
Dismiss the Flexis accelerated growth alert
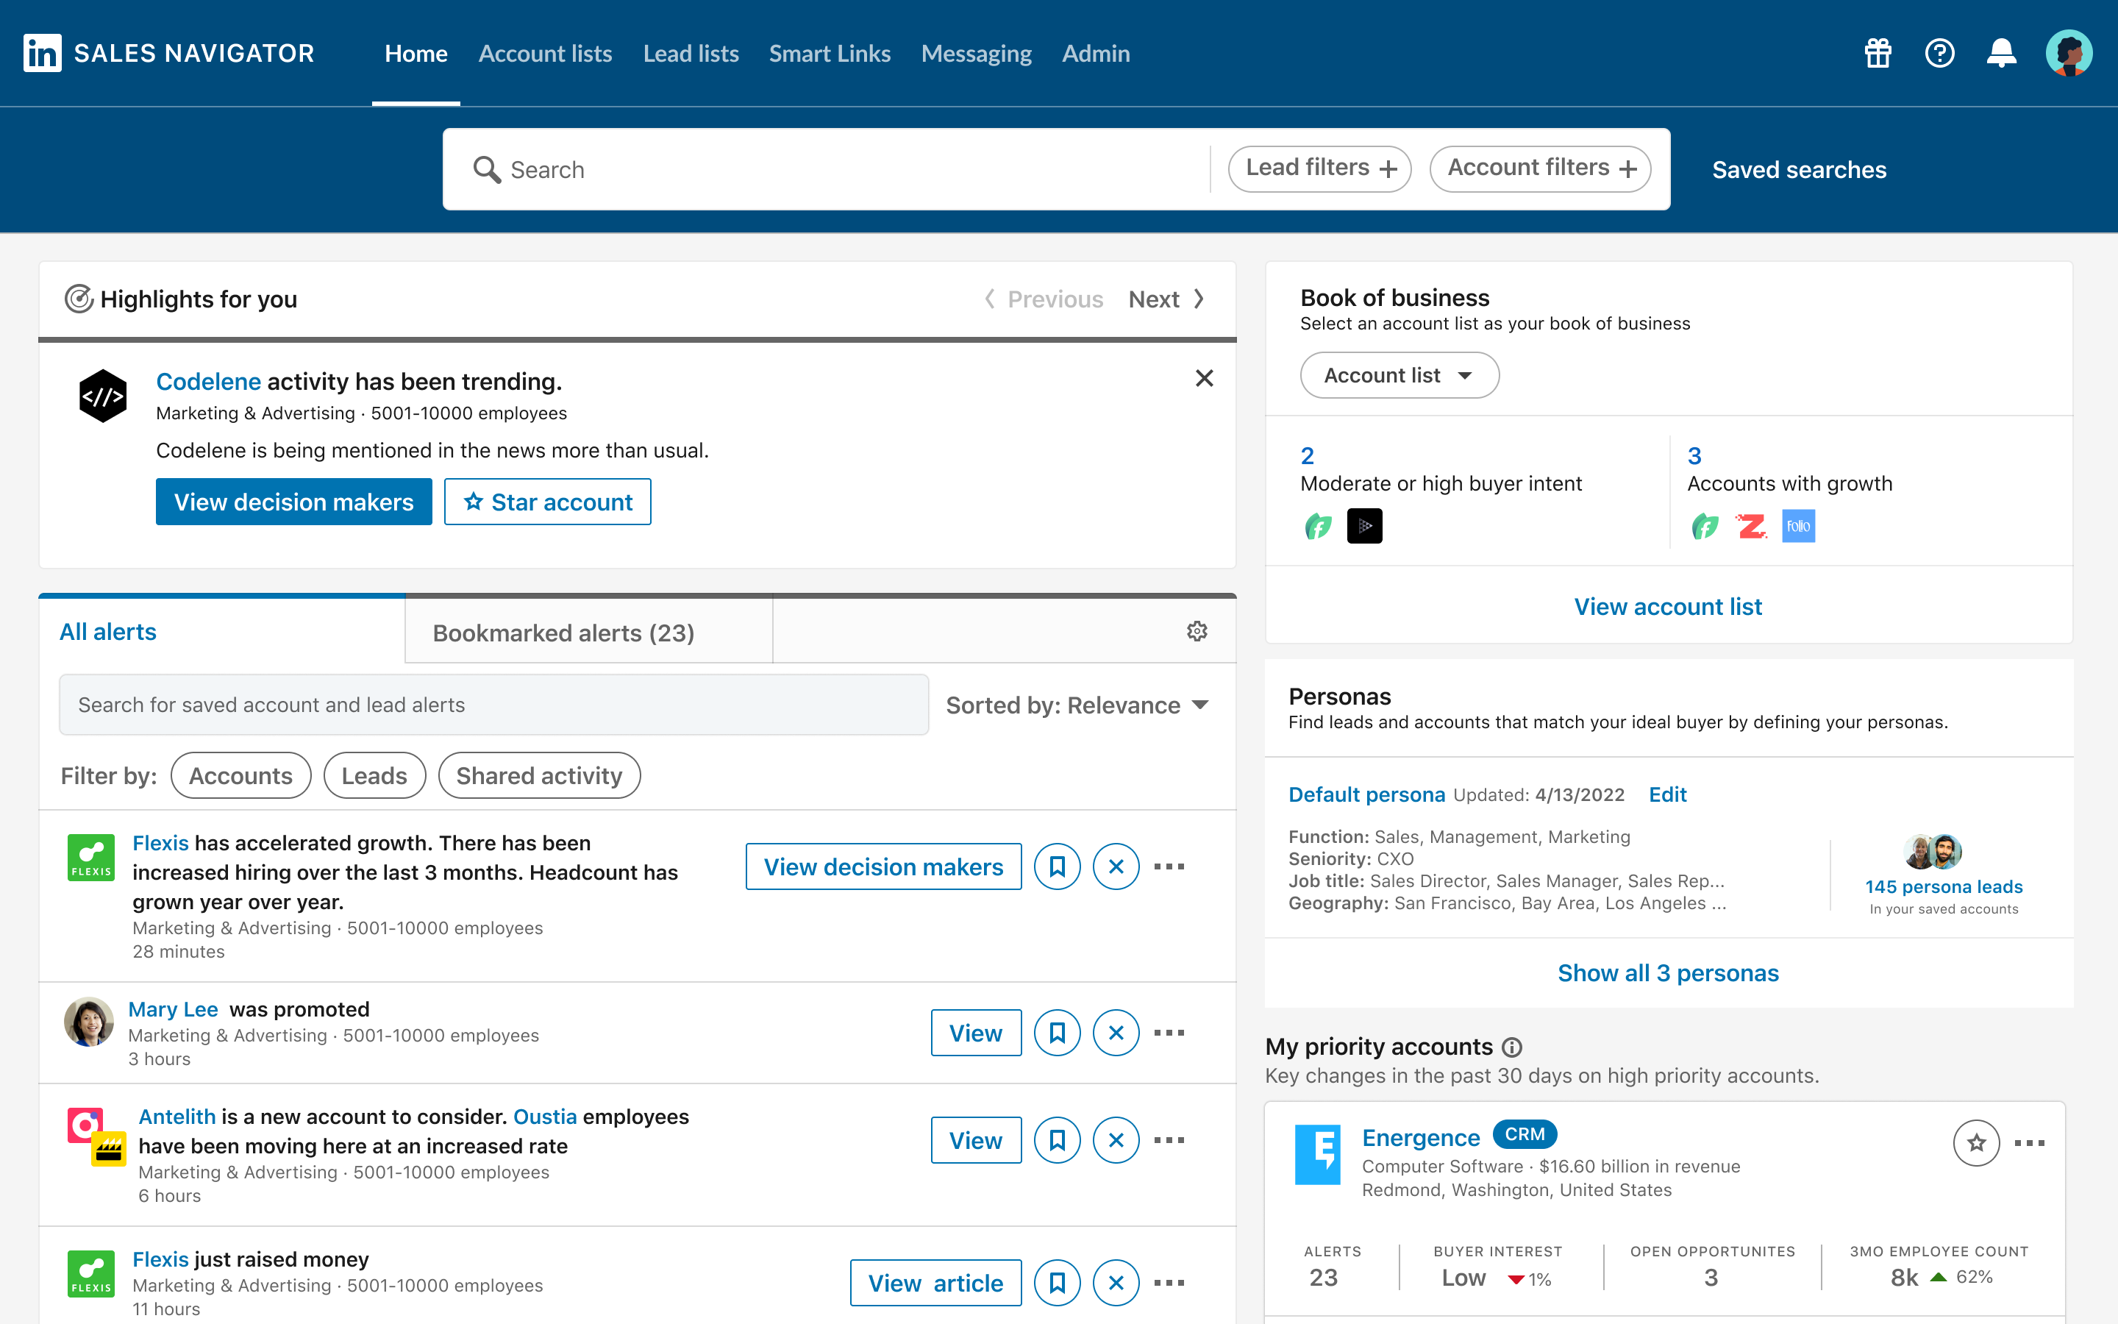1116,867
